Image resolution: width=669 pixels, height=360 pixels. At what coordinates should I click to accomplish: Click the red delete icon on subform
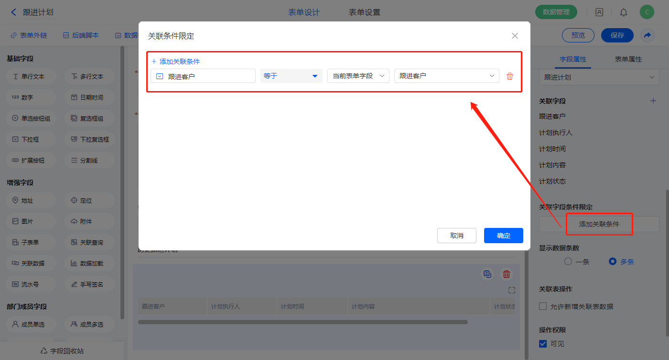click(507, 274)
